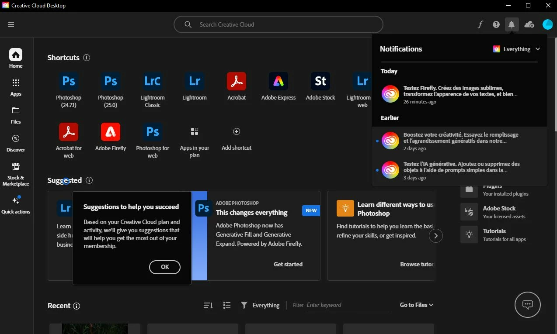This screenshot has height=334, width=557.
Task: Open Apps in the sidebar
Action: (x=16, y=87)
